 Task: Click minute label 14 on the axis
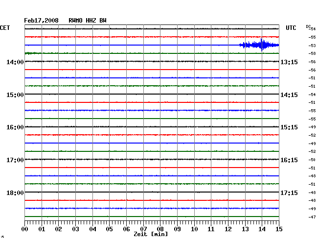262,229
